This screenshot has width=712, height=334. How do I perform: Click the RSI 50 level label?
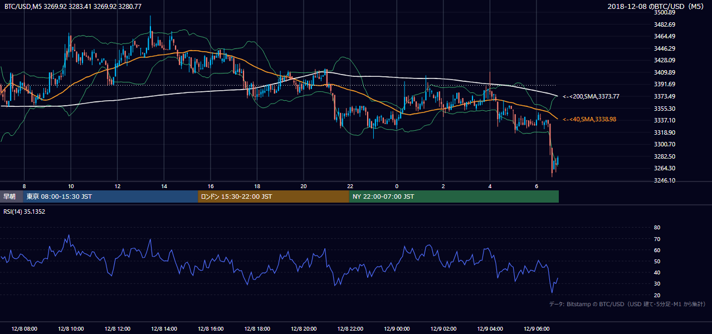tap(657, 261)
